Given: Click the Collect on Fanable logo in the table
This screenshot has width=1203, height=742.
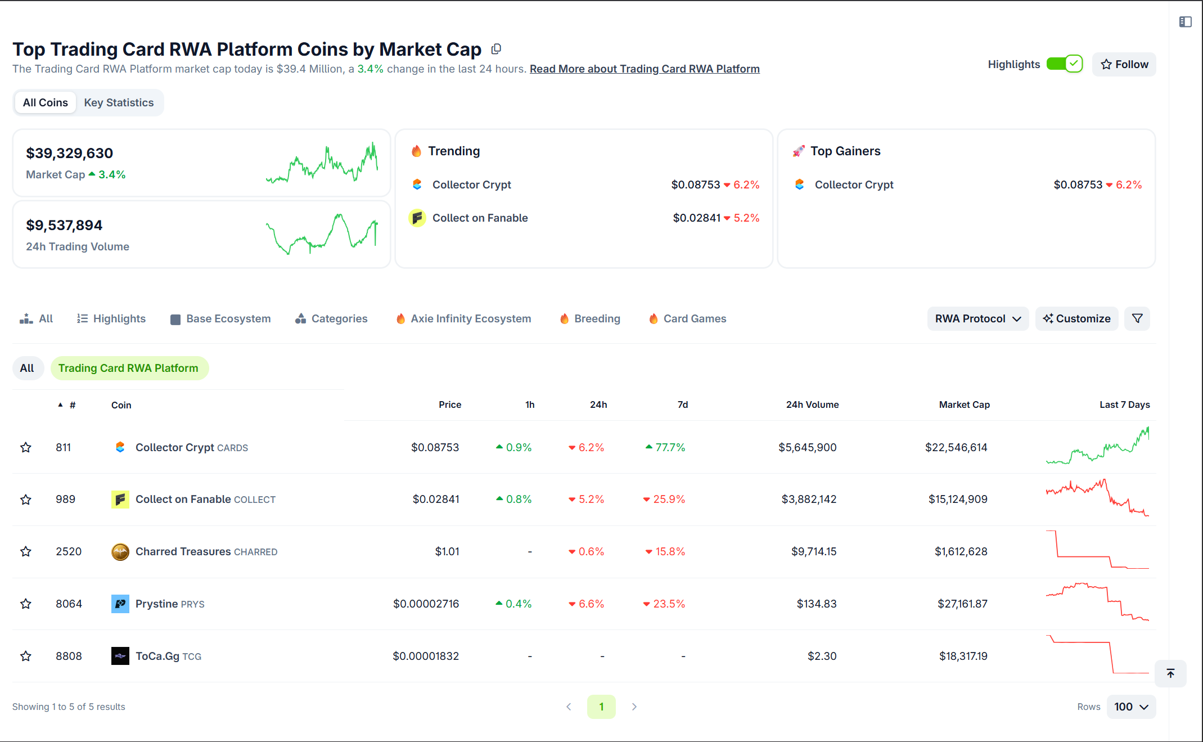Looking at the screenshot, I should pyautogui.click(x=120, y=499).
